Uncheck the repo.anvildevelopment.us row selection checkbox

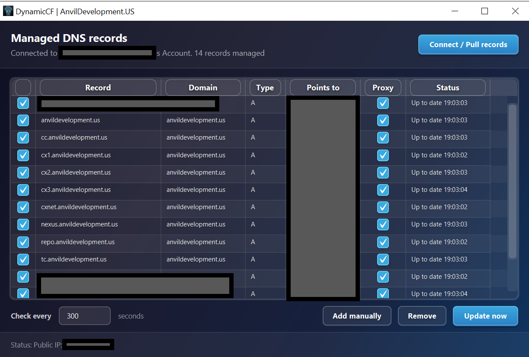(x=23, y=242)
